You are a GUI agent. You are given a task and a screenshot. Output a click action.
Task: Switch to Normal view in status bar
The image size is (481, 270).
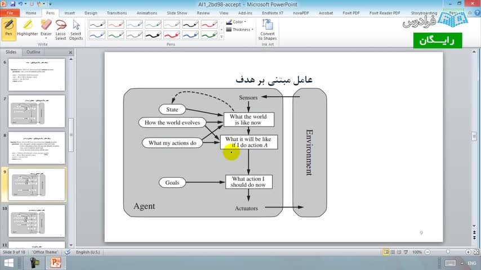pyautogui.click(x=386, y=252)
